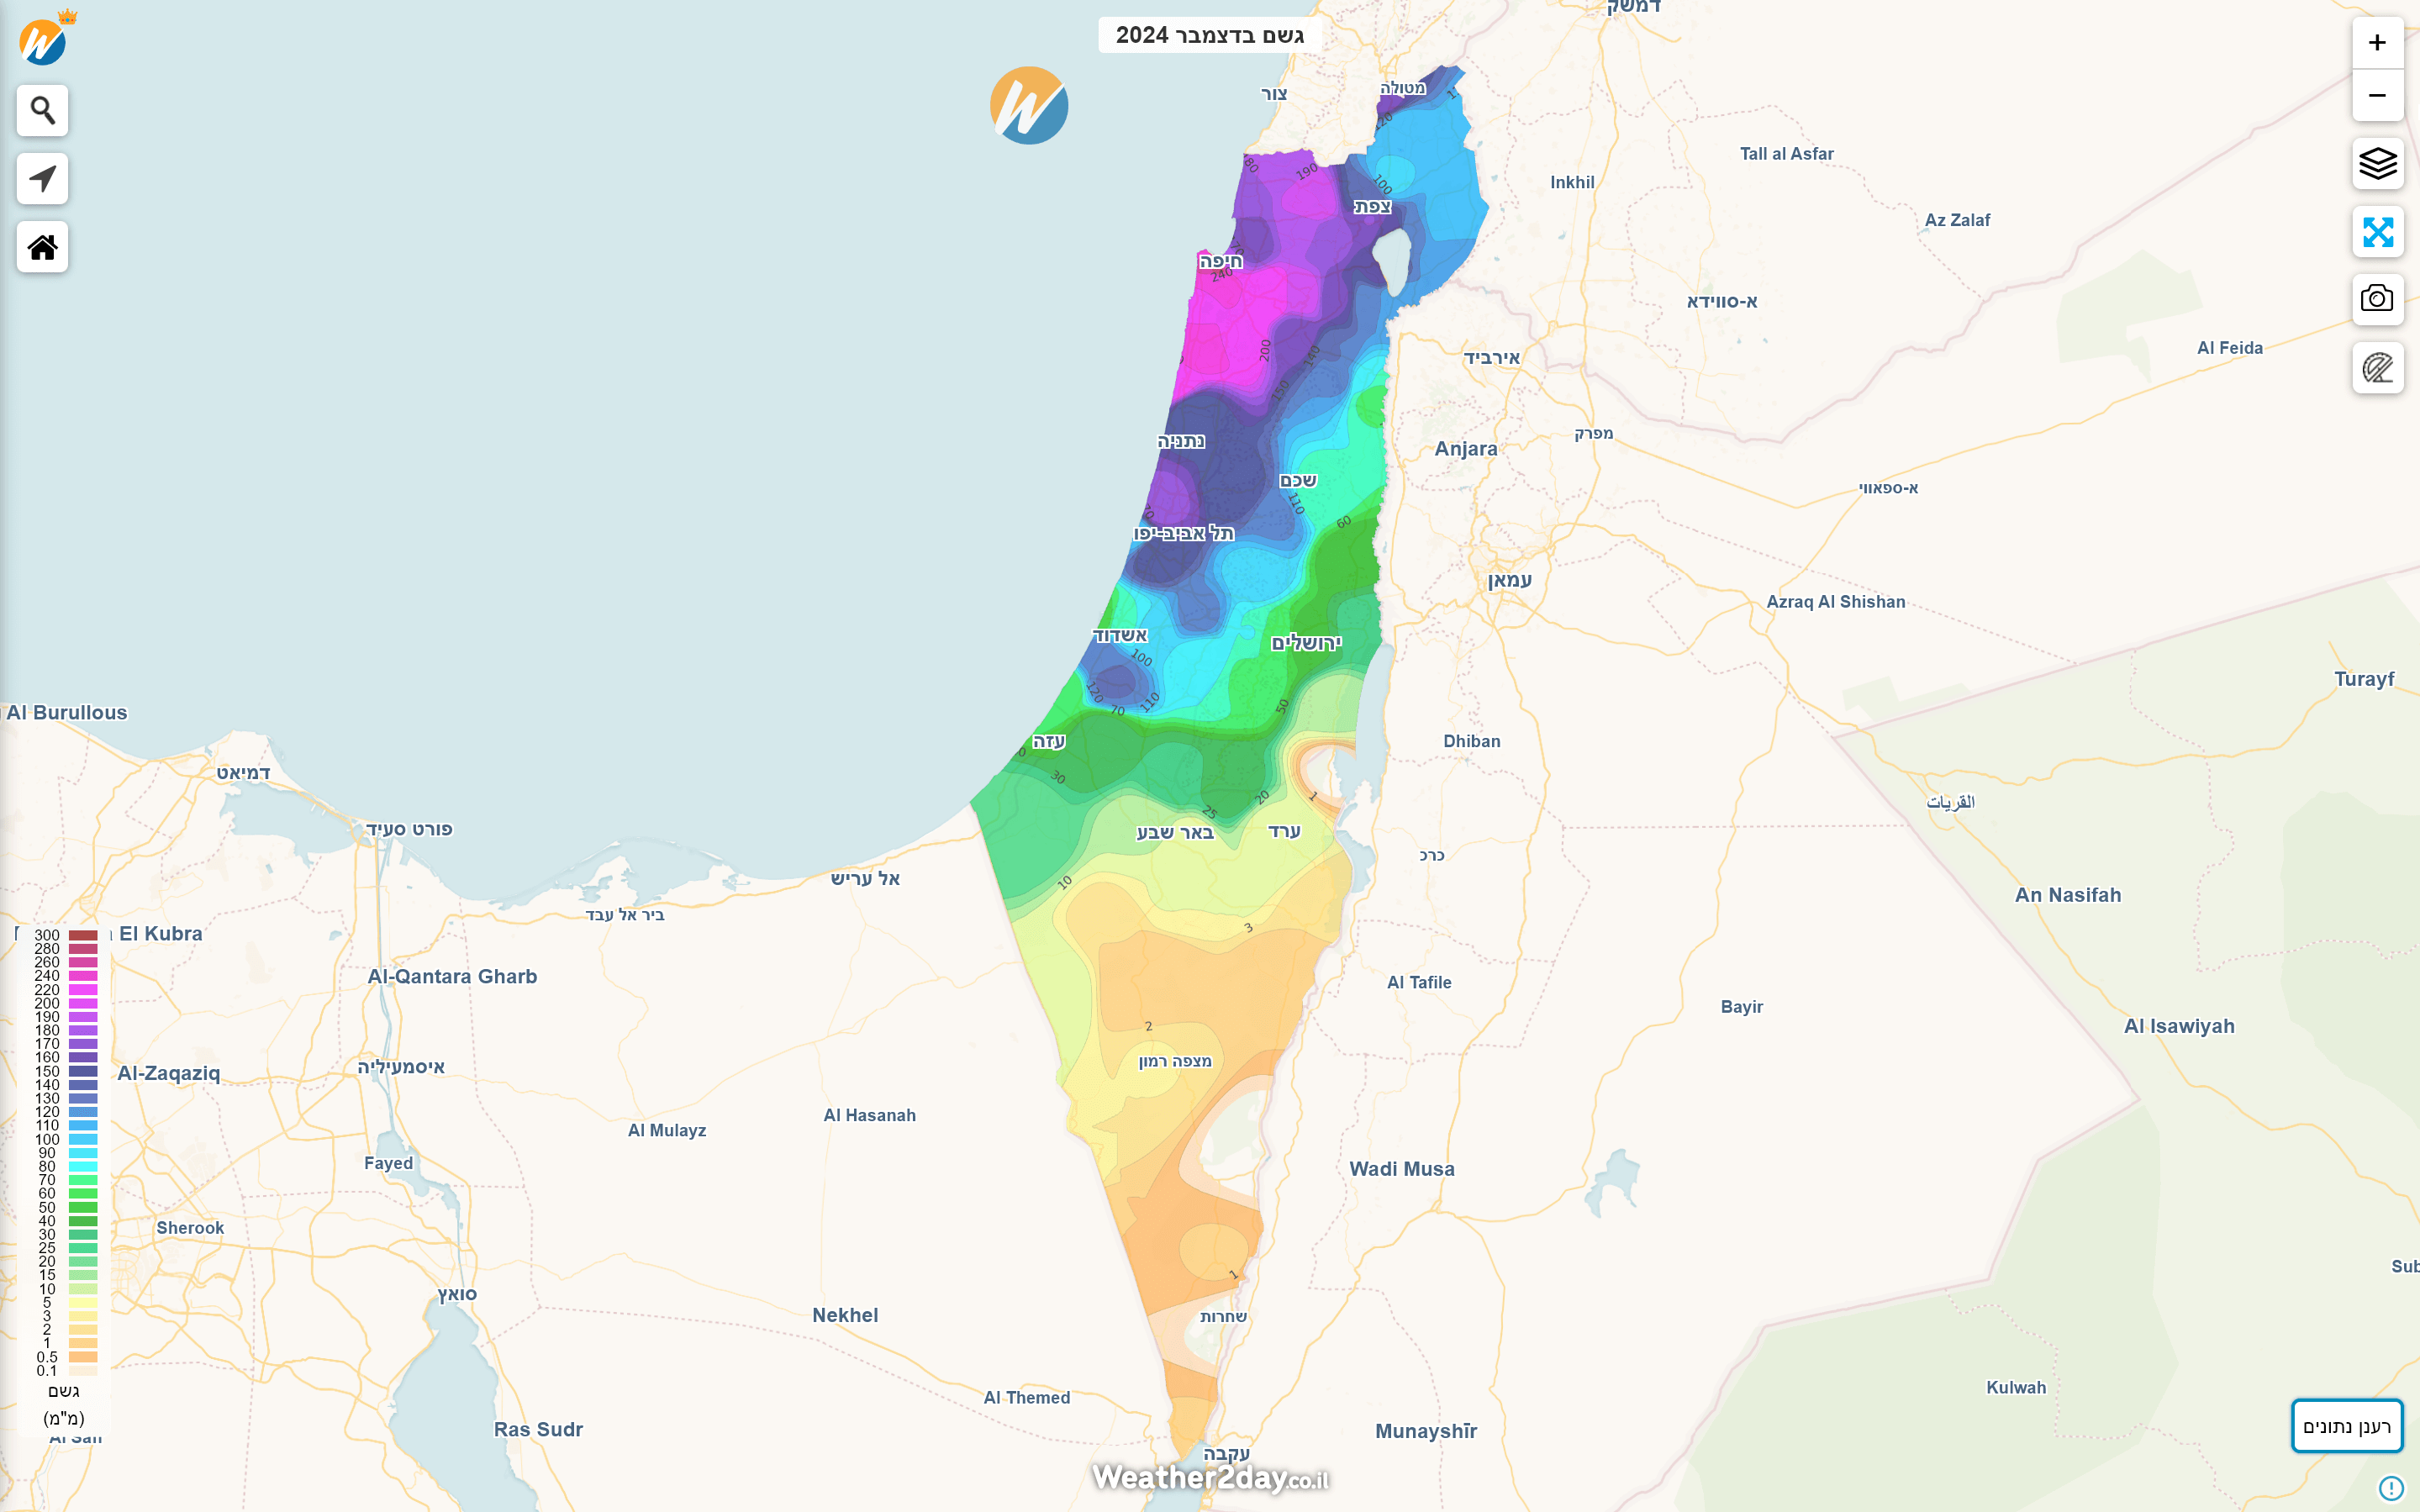Viewport: 2420px width, 1512px height.
Task: Click the עזה city label
Action: click(x=1049, y=741)
